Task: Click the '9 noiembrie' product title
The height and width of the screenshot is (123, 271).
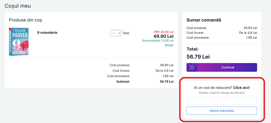Action: click(x=47, y=33)
